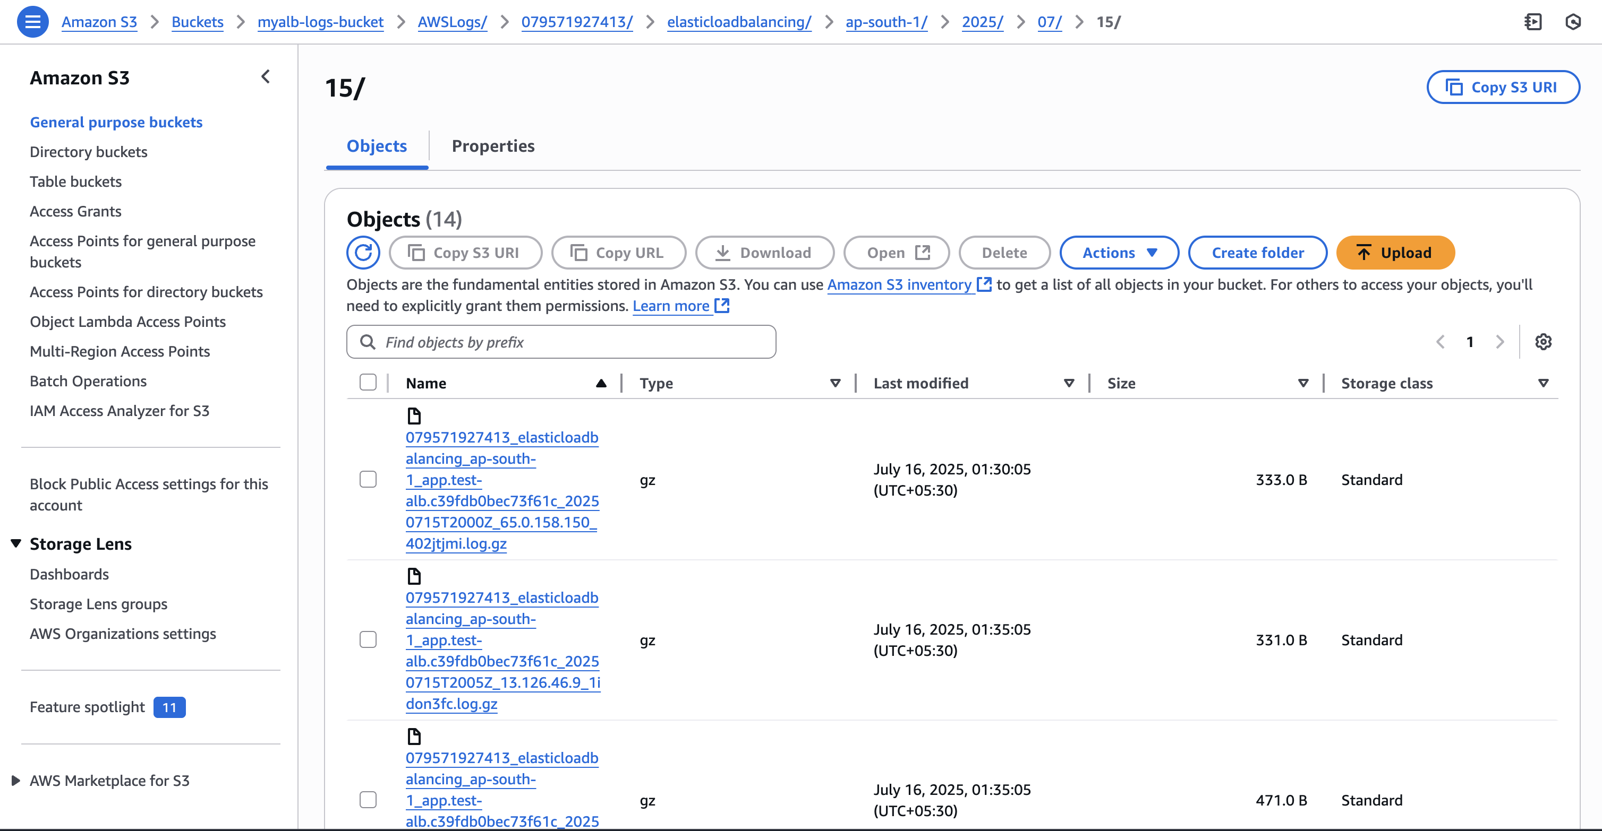Open the Actions dropdown

tap(1118, 252)
